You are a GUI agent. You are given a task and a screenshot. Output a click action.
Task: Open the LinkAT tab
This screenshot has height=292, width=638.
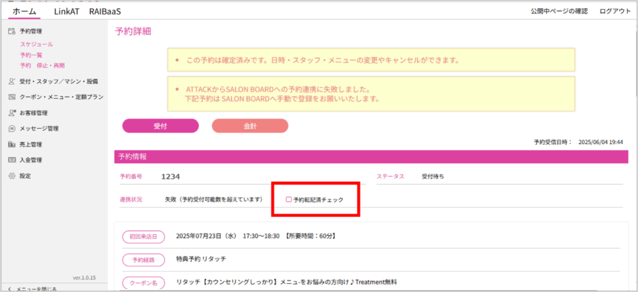tap(67, 11)
